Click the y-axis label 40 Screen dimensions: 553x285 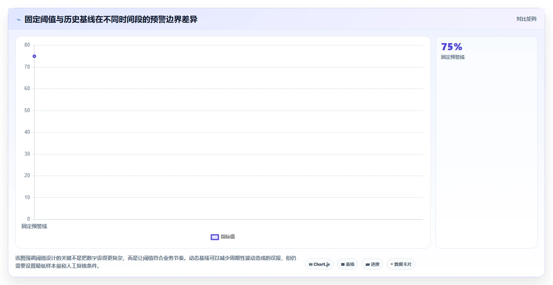27,132
